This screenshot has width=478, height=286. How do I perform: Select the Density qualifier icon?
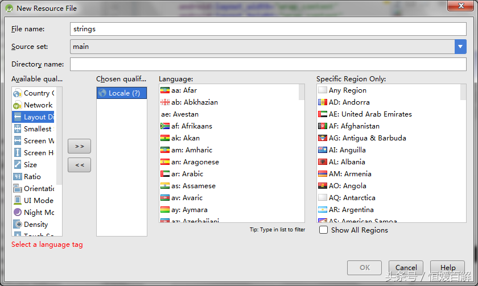click(x=18, y=225)
